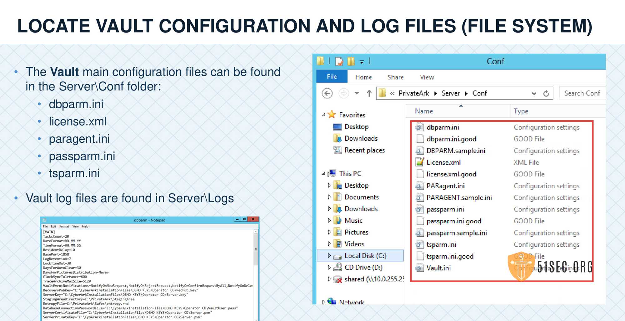Click the New folder icon in quick access toolbar
Screen dimensions: 625x321
(351, 61)
